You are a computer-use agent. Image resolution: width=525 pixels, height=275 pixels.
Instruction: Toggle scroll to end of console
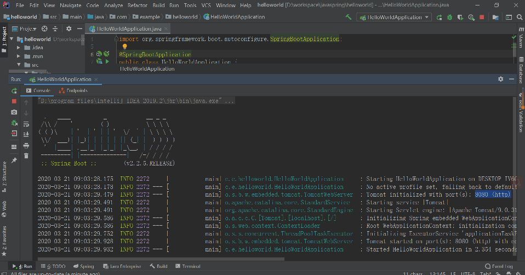(x=26, y=135)
